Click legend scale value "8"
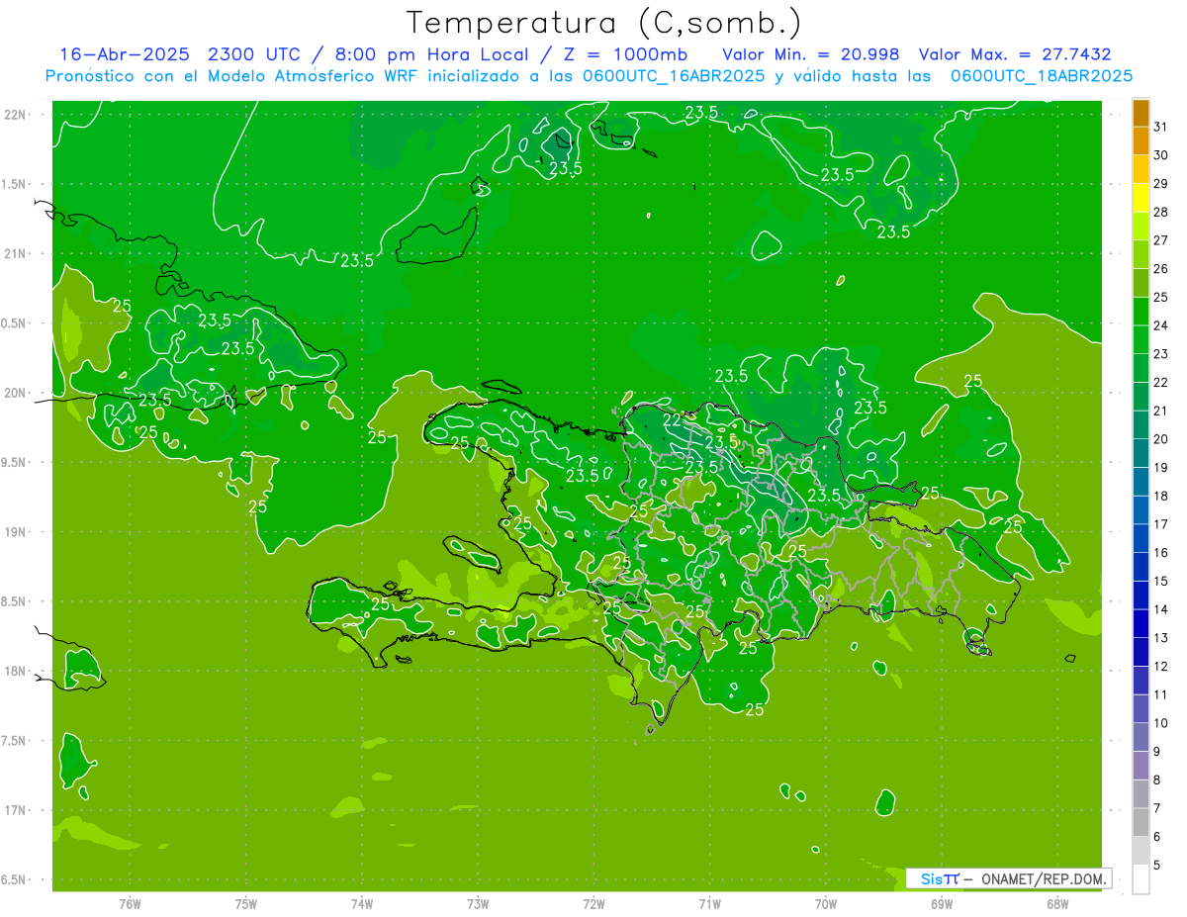 point(1157,780)
